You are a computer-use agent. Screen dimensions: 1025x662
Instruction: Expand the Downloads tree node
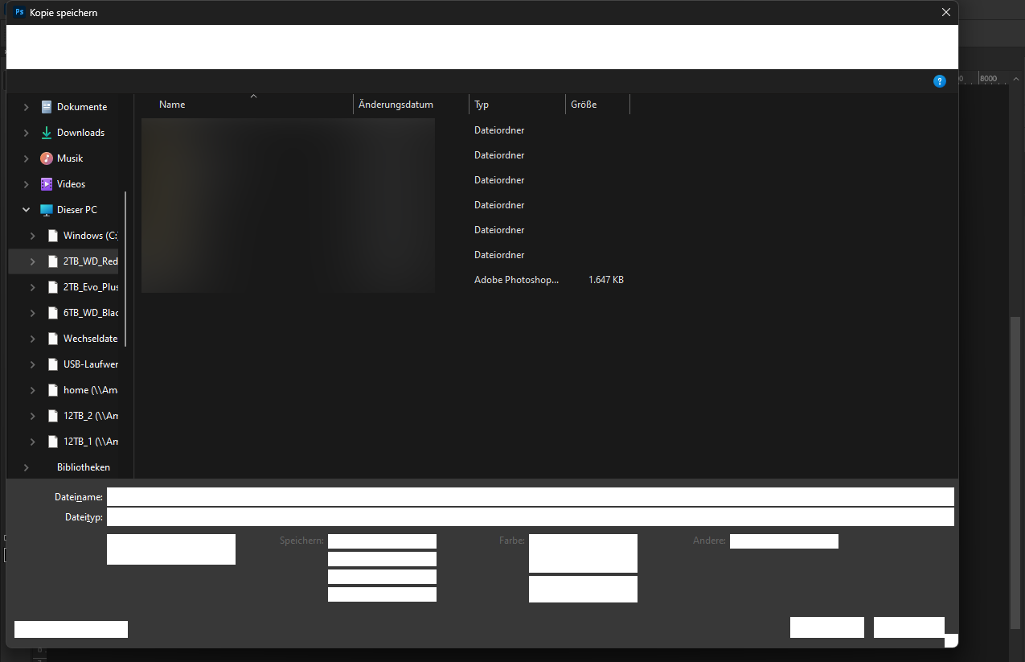point(27,133)
